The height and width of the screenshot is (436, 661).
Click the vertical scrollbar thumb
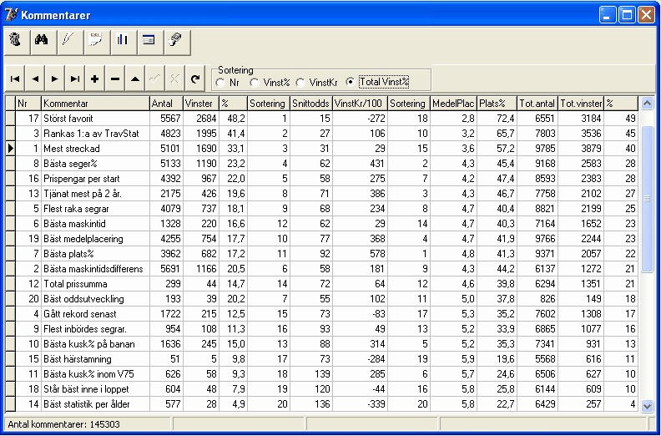point(647,200)
